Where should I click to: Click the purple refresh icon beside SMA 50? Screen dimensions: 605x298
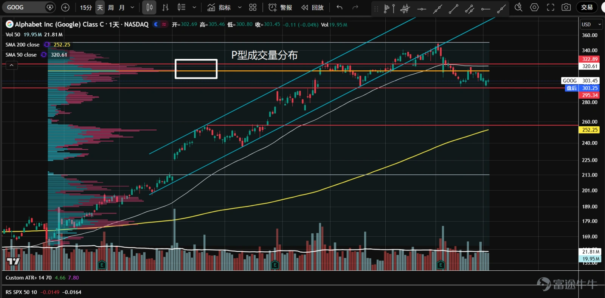coord(44,55)
